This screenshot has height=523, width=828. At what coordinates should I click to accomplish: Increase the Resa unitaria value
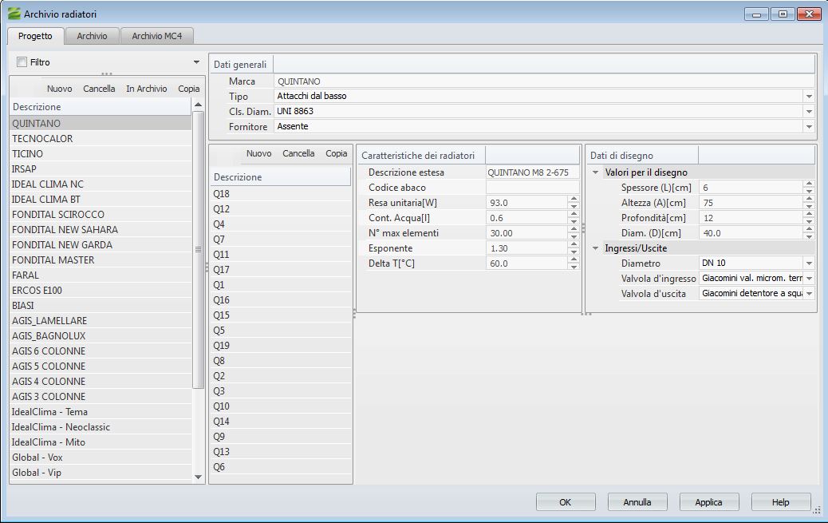[573, 200]
